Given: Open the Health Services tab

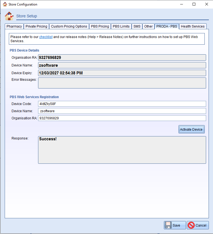Looking at the screenshot, I should pos(193,26).
